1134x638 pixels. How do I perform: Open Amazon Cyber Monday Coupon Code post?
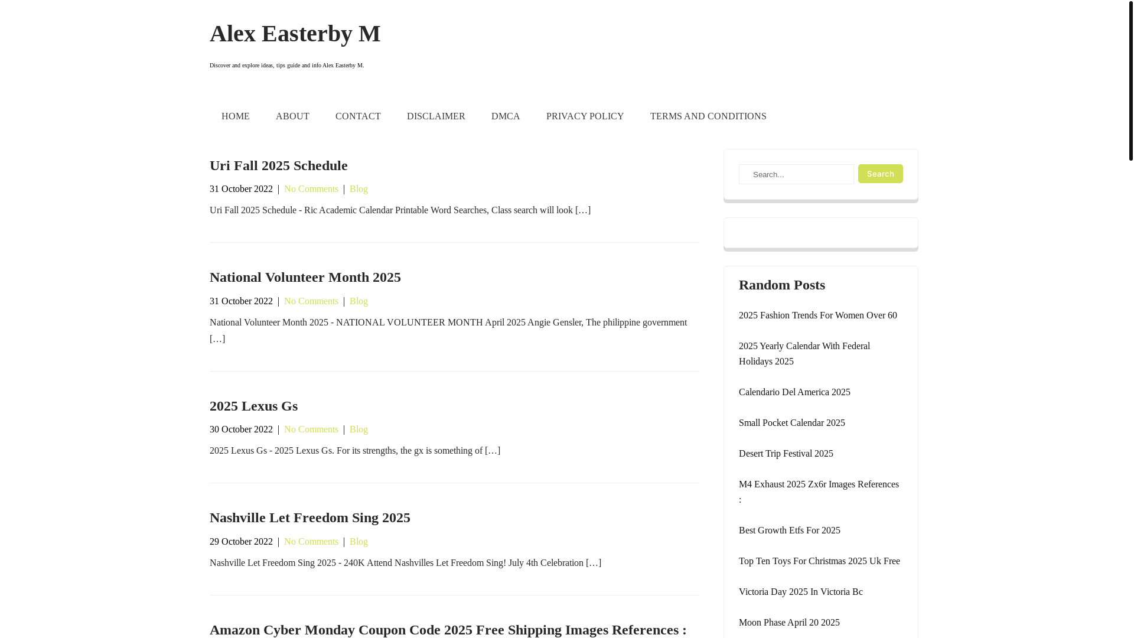click(x=448, y=630)
